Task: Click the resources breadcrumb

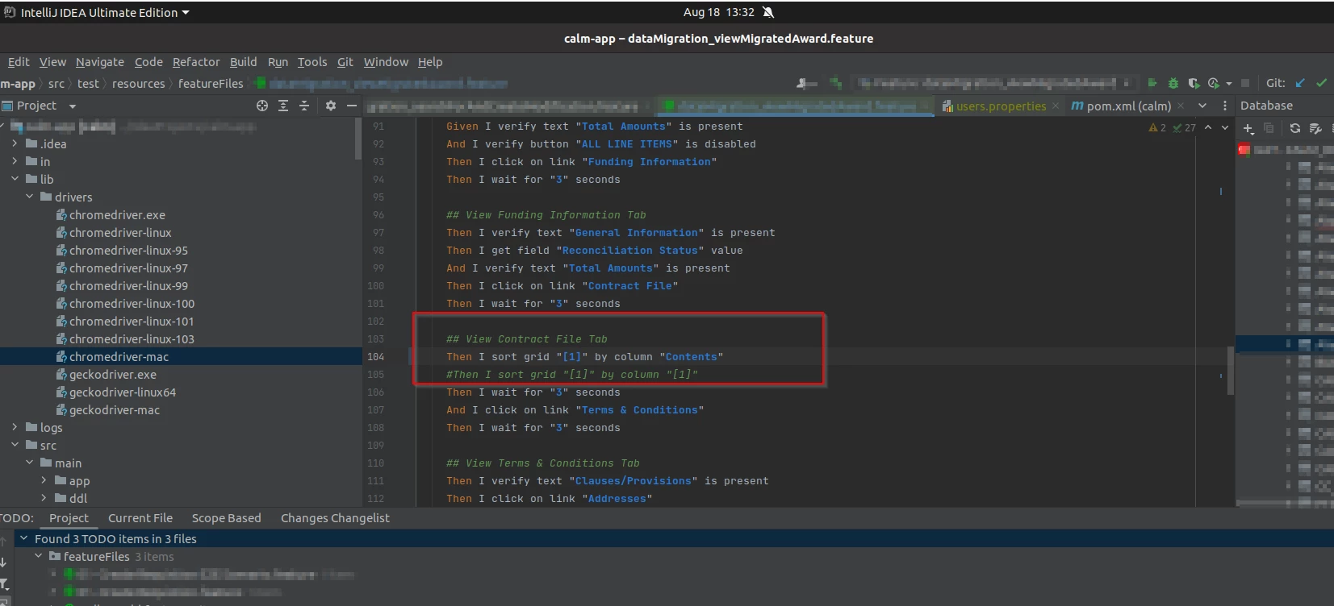Action: pos(138,84)
